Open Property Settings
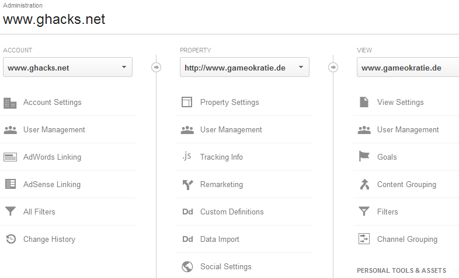459x278 pixels. (229, 103)
